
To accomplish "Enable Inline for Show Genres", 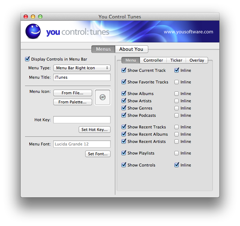I will click(177, 108).
